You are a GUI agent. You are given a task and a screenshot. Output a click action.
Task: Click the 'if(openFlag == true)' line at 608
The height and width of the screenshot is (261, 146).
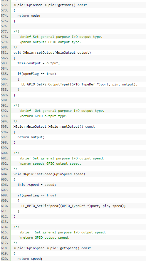tap(37, 195)
